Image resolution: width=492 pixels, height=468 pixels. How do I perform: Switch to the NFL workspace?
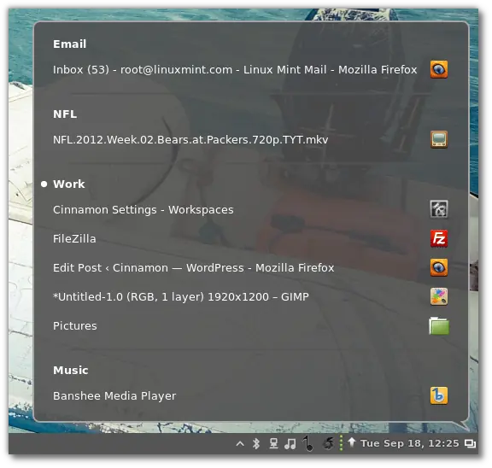click(x=65, y=114)
